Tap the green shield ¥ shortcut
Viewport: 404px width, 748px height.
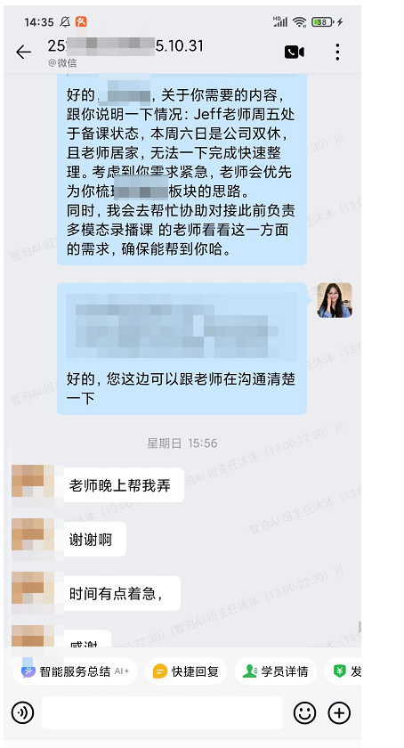(x=339, y=671)
